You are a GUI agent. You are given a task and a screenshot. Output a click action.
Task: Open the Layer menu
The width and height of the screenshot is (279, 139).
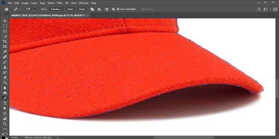click(x=34, y=3)
